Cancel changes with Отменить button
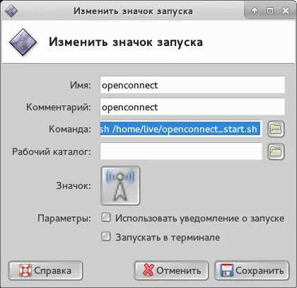Image resolution: width=297 pixels, height=288 pixels. click(171, 270)
